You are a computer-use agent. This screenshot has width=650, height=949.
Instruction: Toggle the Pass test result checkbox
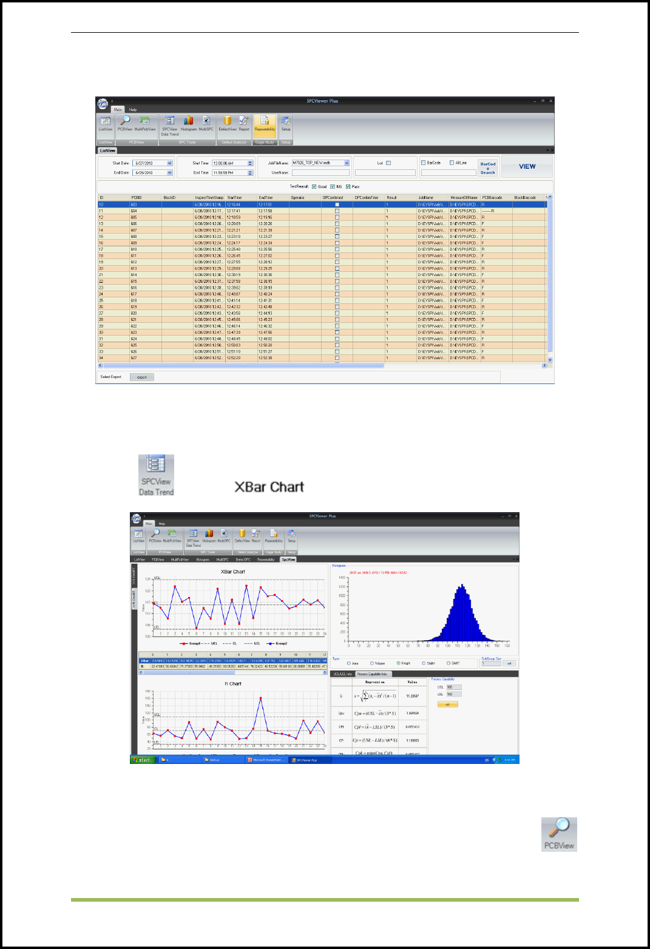coord(348,186)
